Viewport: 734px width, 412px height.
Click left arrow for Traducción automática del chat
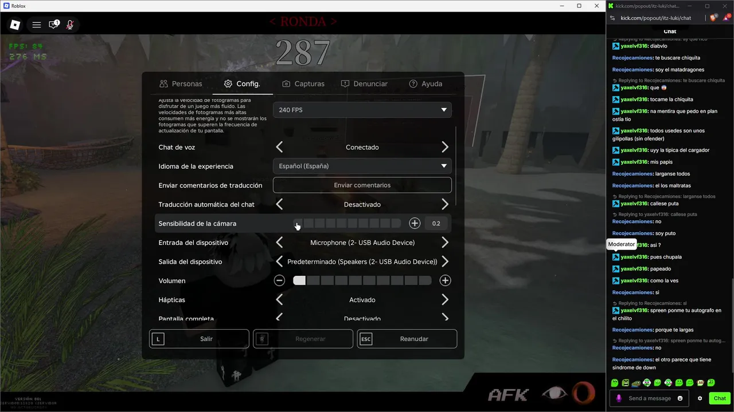279,204
